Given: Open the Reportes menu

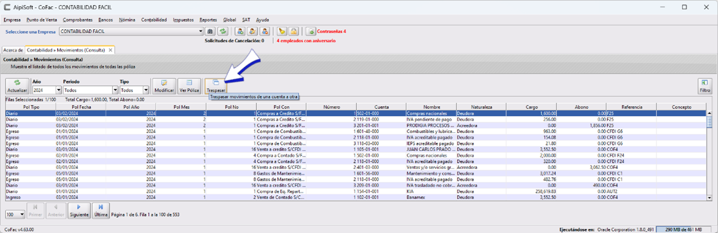Looking at the screenshot, I should [x=208, y=20].
